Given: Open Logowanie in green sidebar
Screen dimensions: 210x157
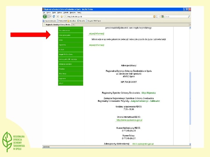Looking at the screenshot, I should [x=71, y=78].
